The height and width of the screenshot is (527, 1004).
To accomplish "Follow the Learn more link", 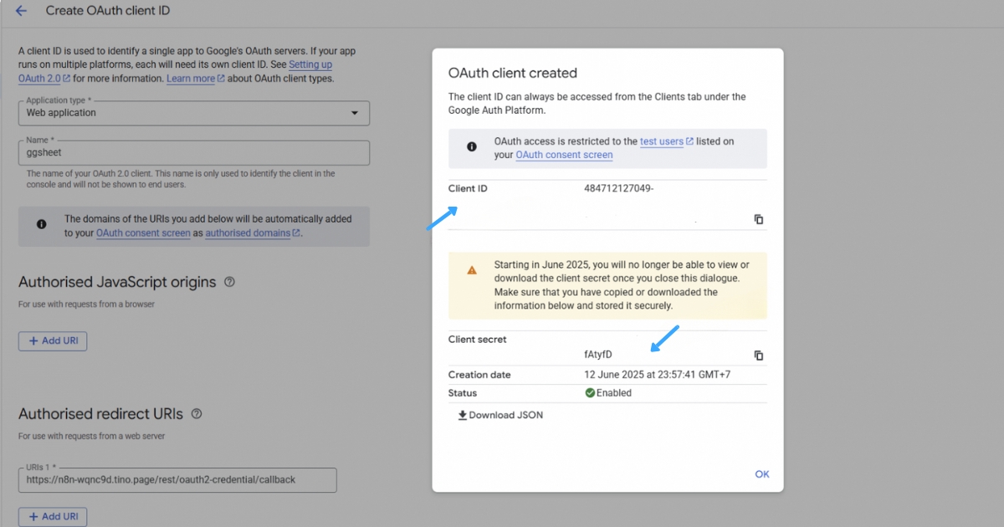I will point(191,79).
